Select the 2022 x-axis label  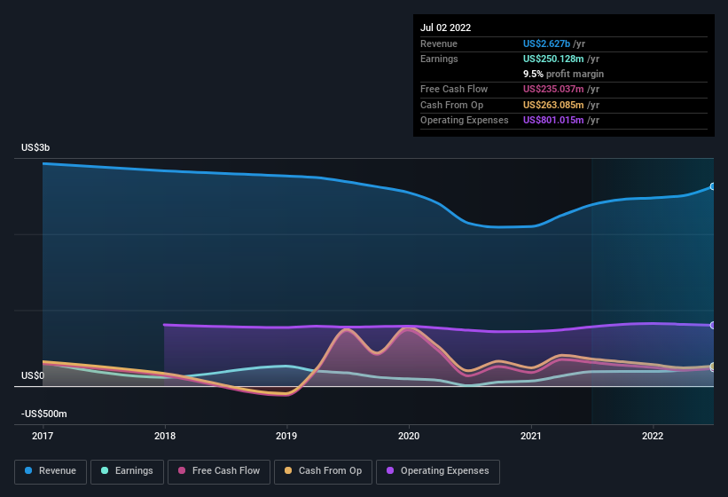click(x=653, y=436)
